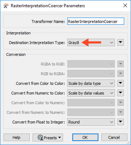Click the Cancel button
Screen dimensions: 131x145
point(114,137)
